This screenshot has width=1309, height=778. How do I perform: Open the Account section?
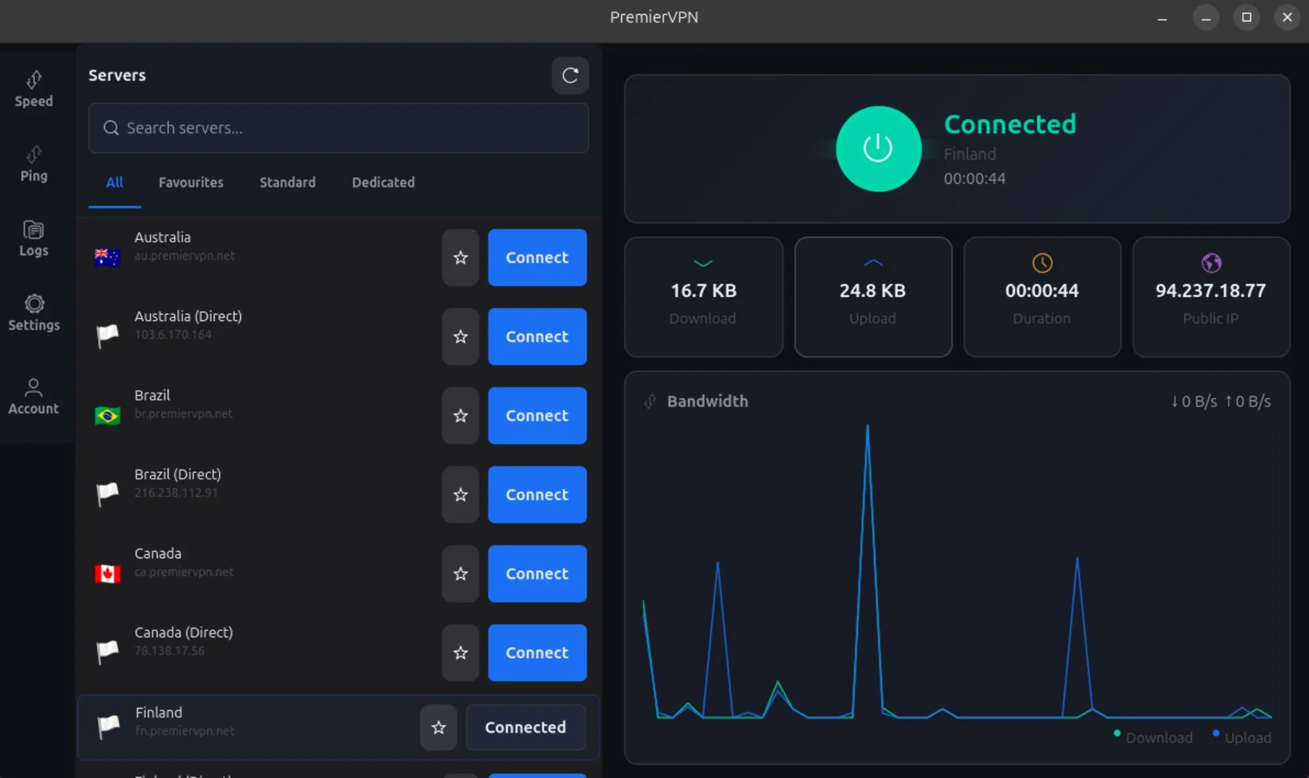pos(34,396)
